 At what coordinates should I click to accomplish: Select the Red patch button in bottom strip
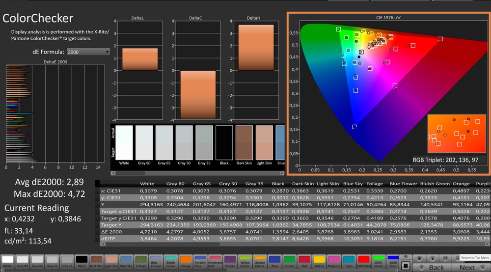304,261
